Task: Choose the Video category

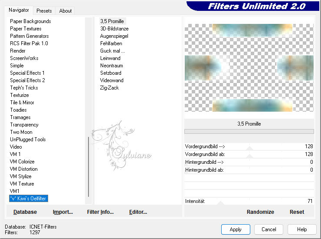Action: [16, 147]
